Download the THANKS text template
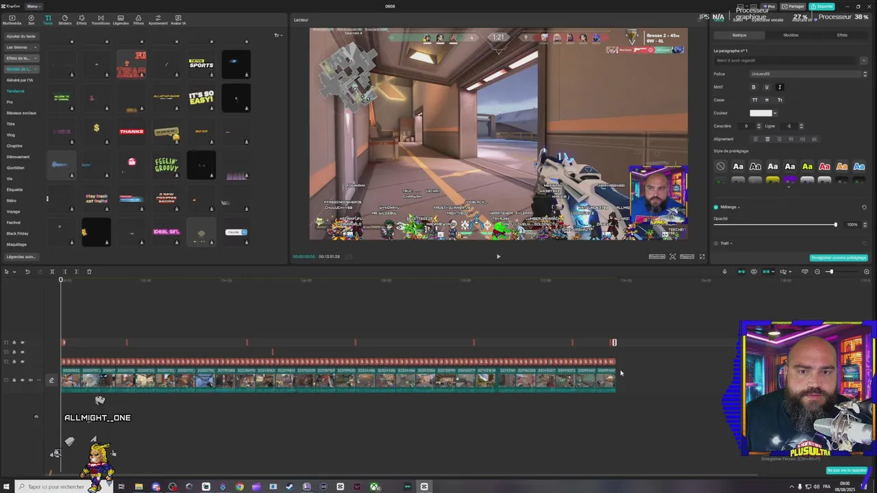Viewport: 877px width, 493px height. (142, 142)
